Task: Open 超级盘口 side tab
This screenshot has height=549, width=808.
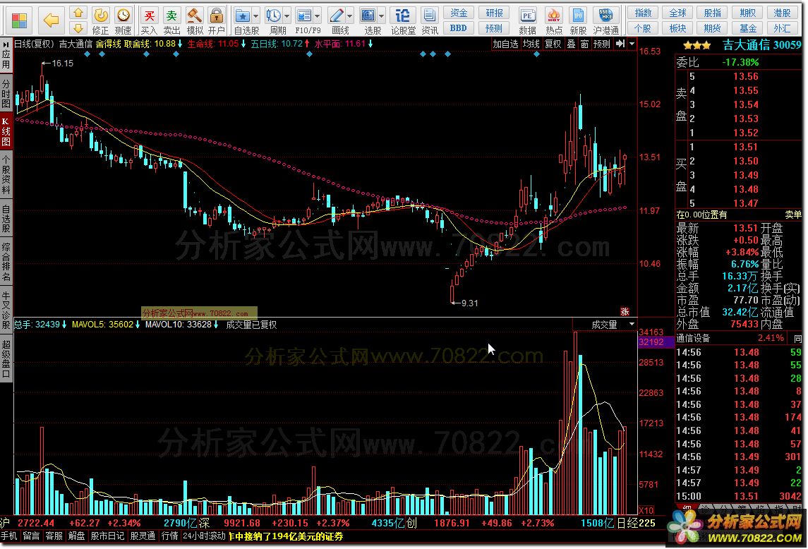Action: [6, 358]
